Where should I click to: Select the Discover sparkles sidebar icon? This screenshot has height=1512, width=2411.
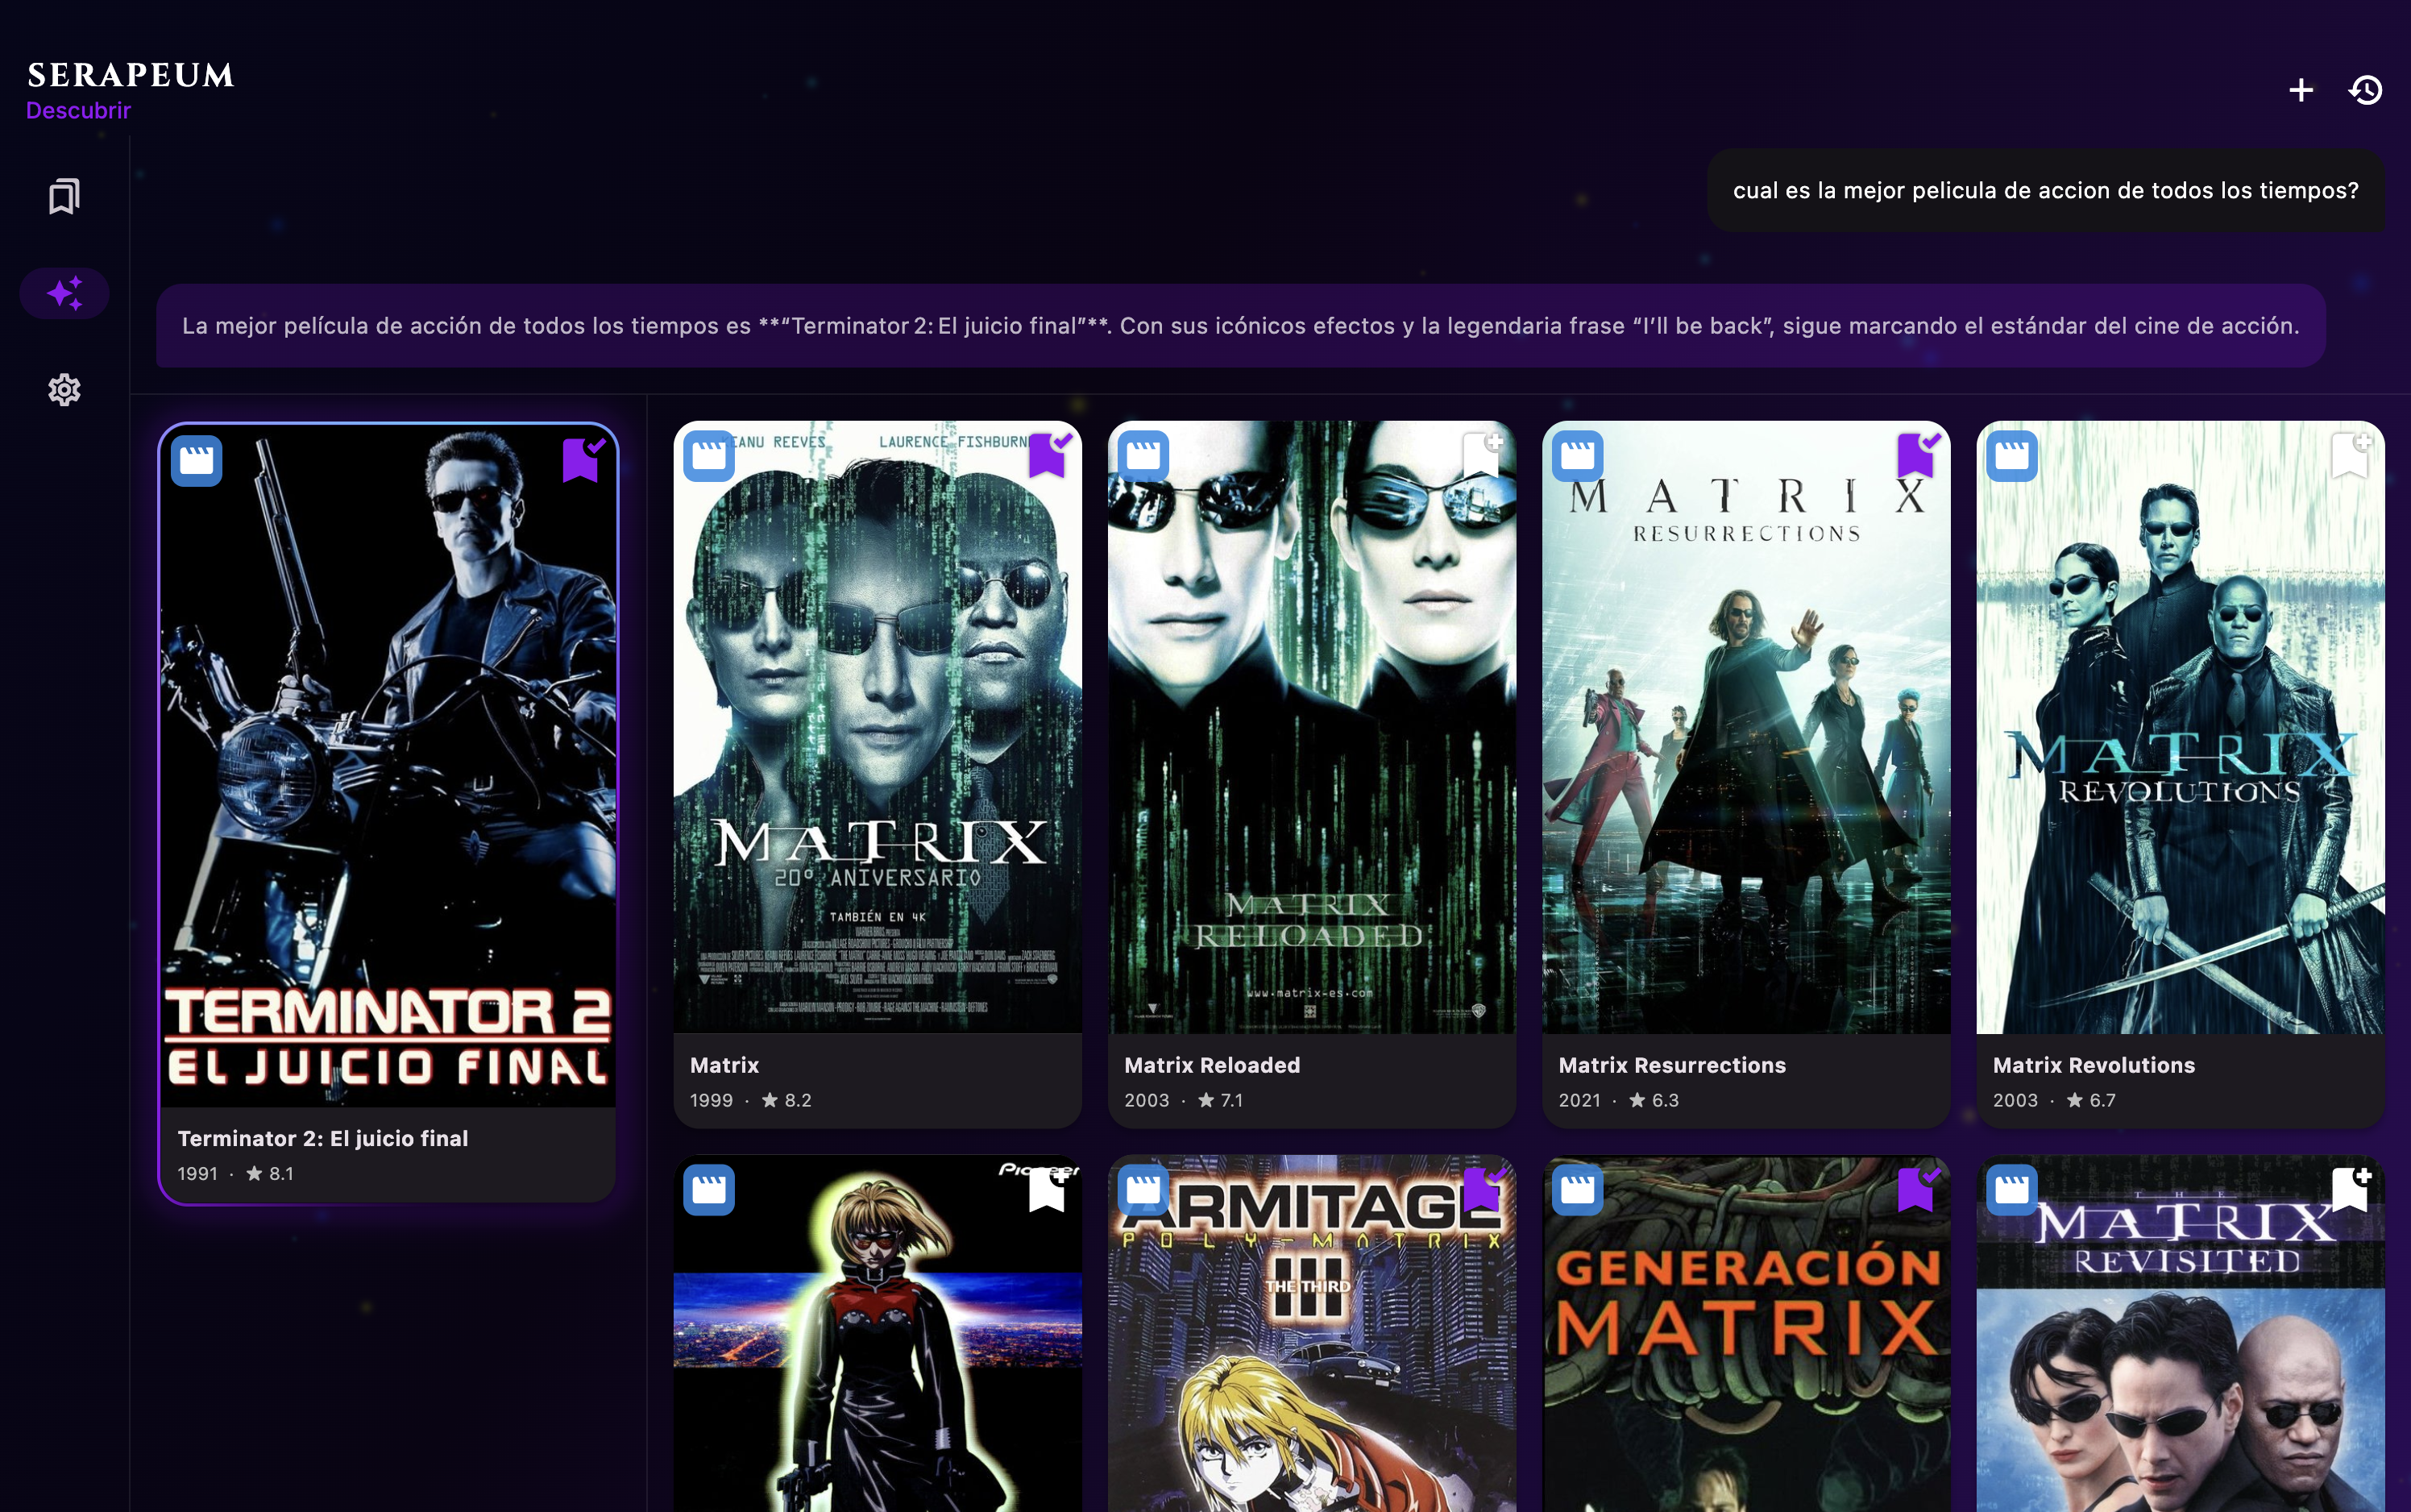click(64, 293)
